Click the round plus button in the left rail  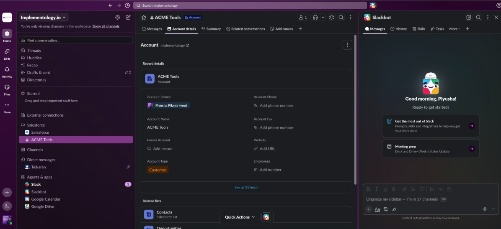point(7,192)
